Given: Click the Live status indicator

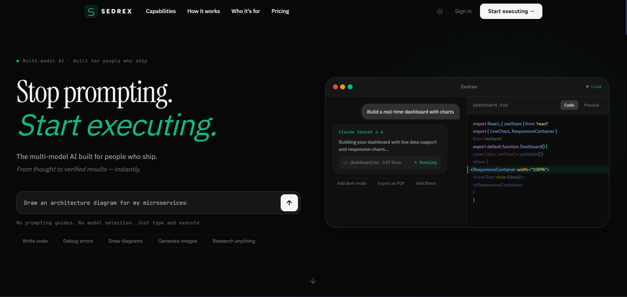Looking at the screenshot, I should (x=594, y=87).
